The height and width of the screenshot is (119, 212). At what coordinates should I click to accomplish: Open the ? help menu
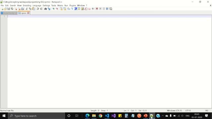pos(86,6)
